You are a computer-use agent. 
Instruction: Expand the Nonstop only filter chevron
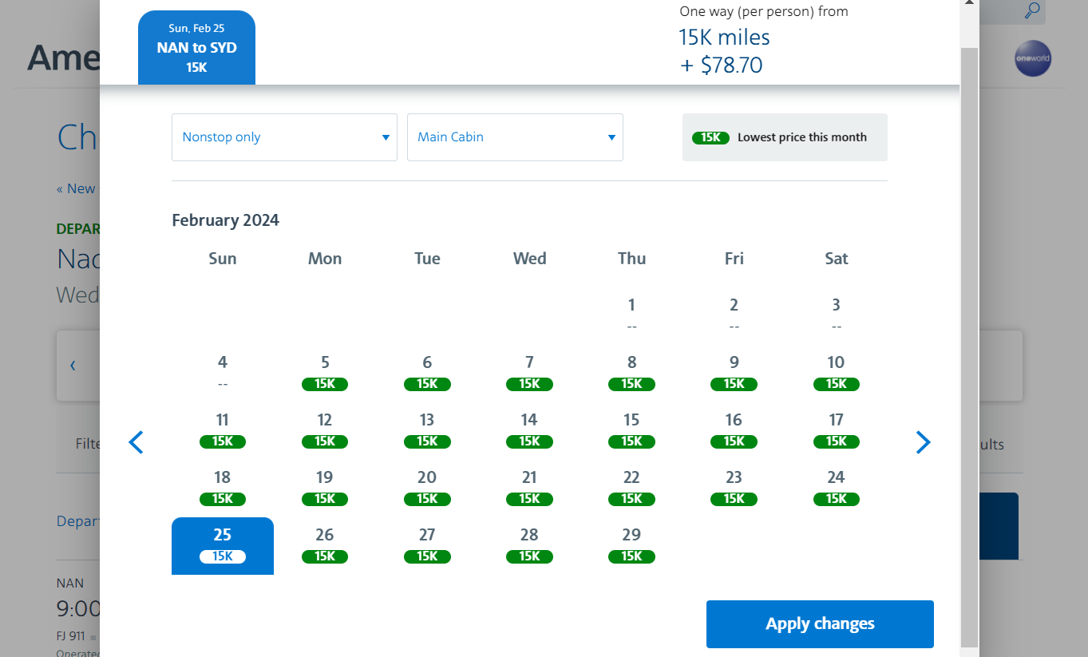pyautogui.click(x=385, y=137)
